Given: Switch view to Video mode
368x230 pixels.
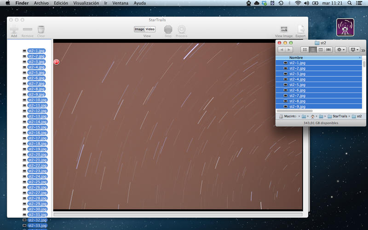Looking at the screenshot, I should click(x=150, y=29).
